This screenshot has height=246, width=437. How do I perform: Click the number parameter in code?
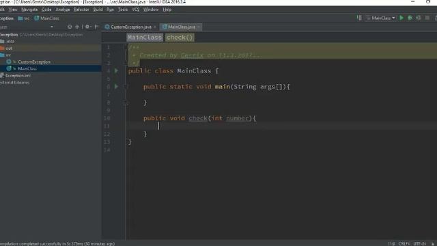[x=237, y=118]
